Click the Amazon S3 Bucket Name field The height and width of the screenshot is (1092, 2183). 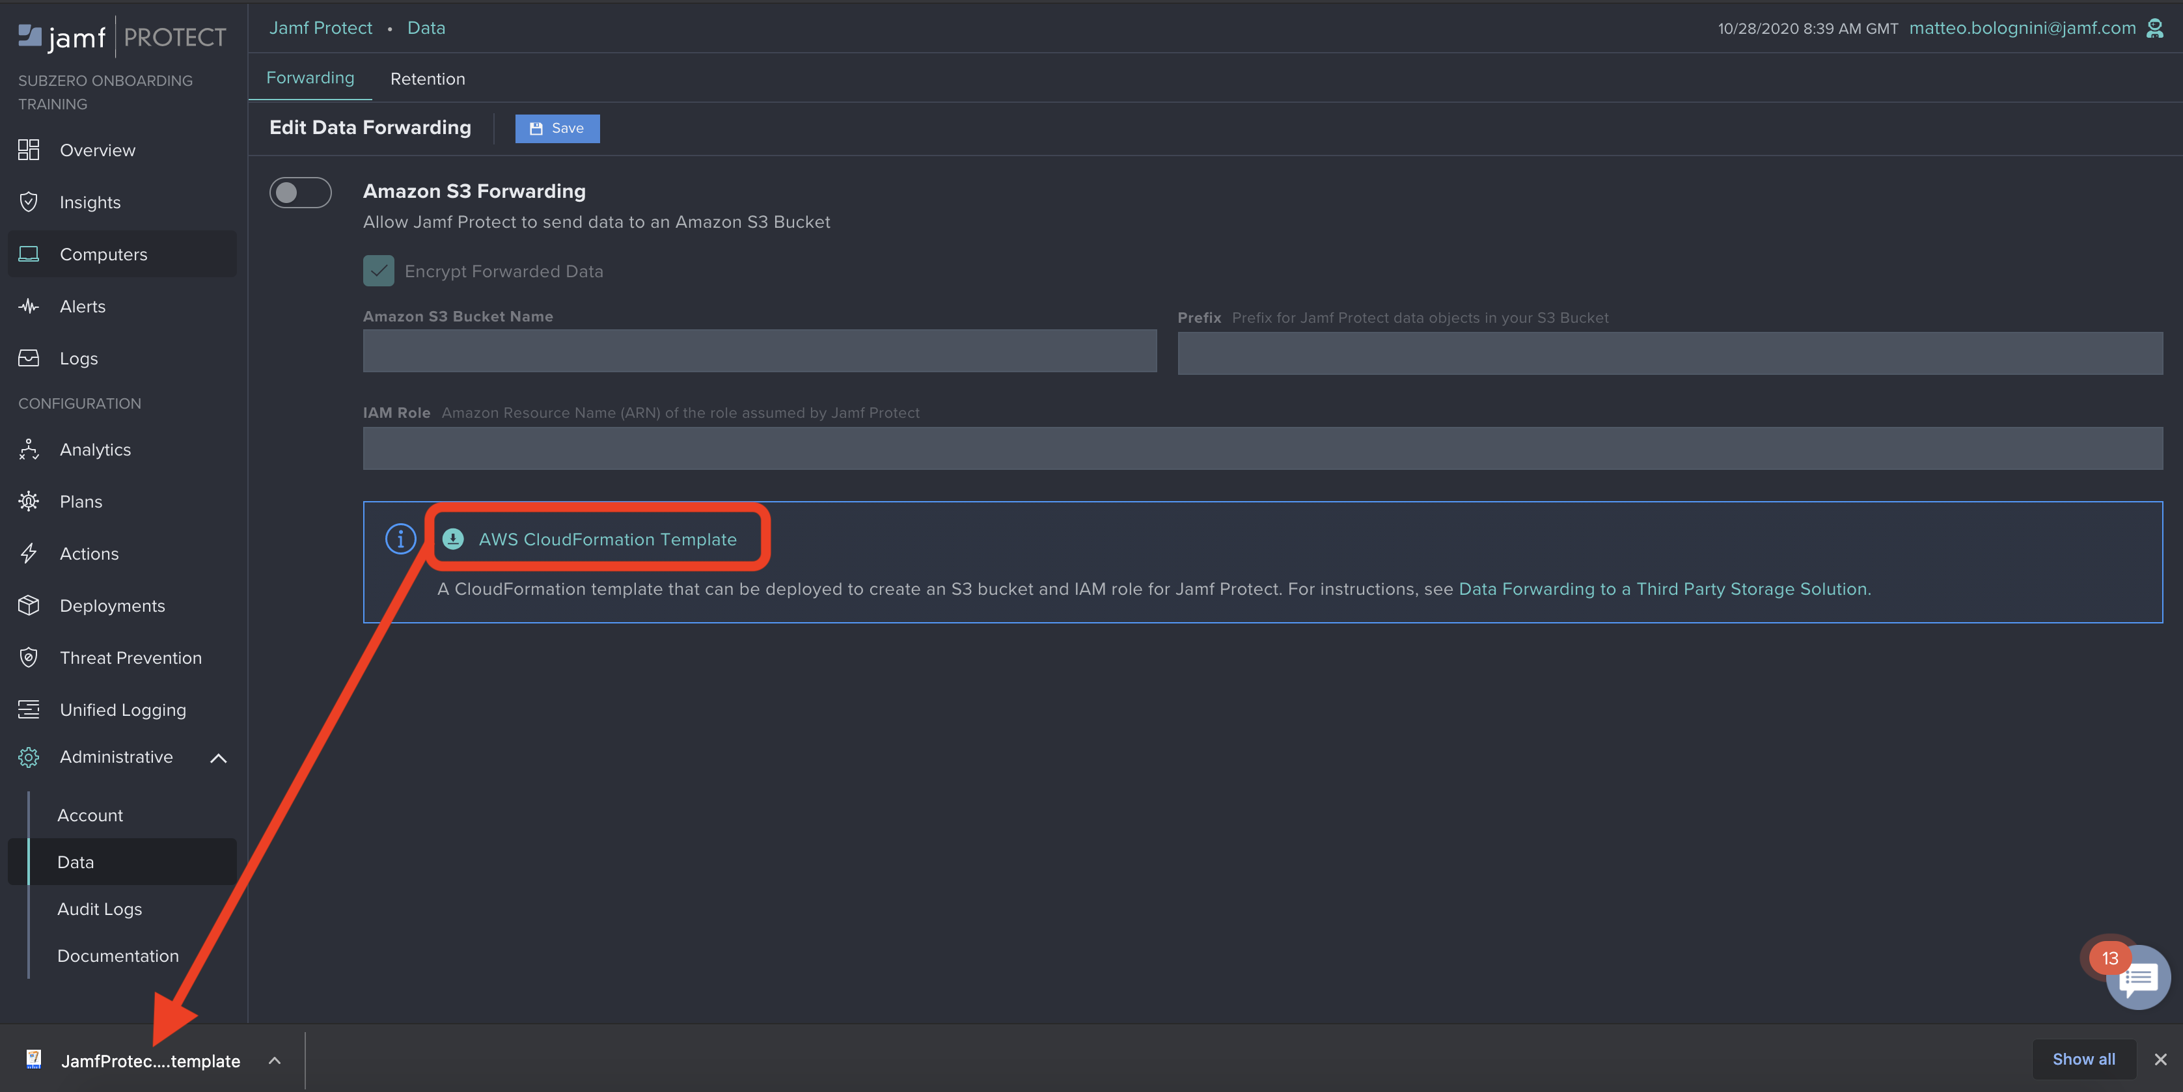(x=760, y=351)
